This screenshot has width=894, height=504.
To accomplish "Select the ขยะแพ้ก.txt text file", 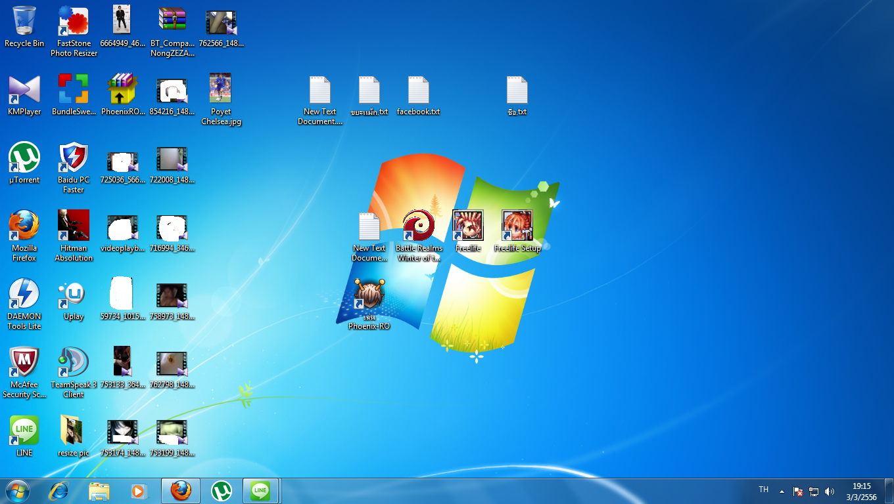I will (369, 95).
